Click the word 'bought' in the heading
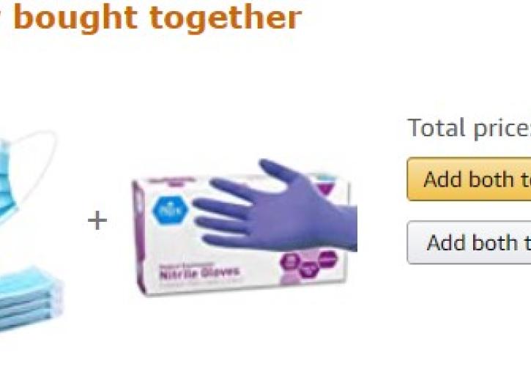 75,18
